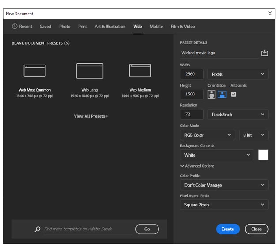Select the Web Most Common preset
278x252 pixels.
(34, 80)
